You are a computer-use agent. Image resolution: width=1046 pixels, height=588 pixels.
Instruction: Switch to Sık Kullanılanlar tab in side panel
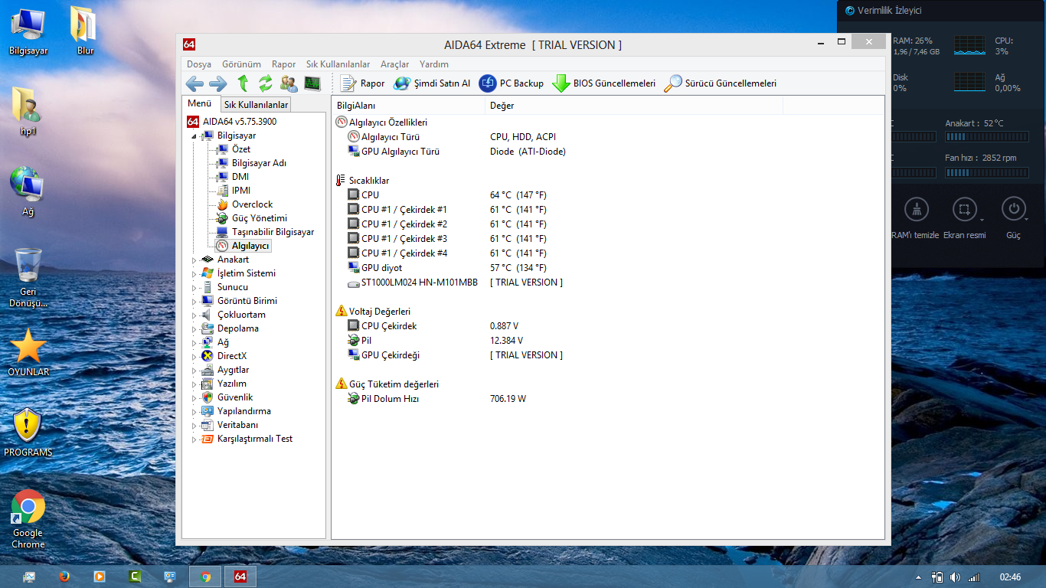[x=256, y=104]
